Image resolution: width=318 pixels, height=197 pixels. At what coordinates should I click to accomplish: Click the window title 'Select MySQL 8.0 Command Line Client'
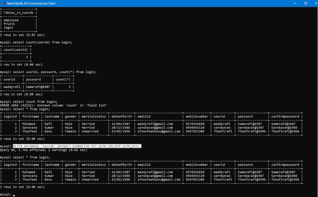[31, 3]
